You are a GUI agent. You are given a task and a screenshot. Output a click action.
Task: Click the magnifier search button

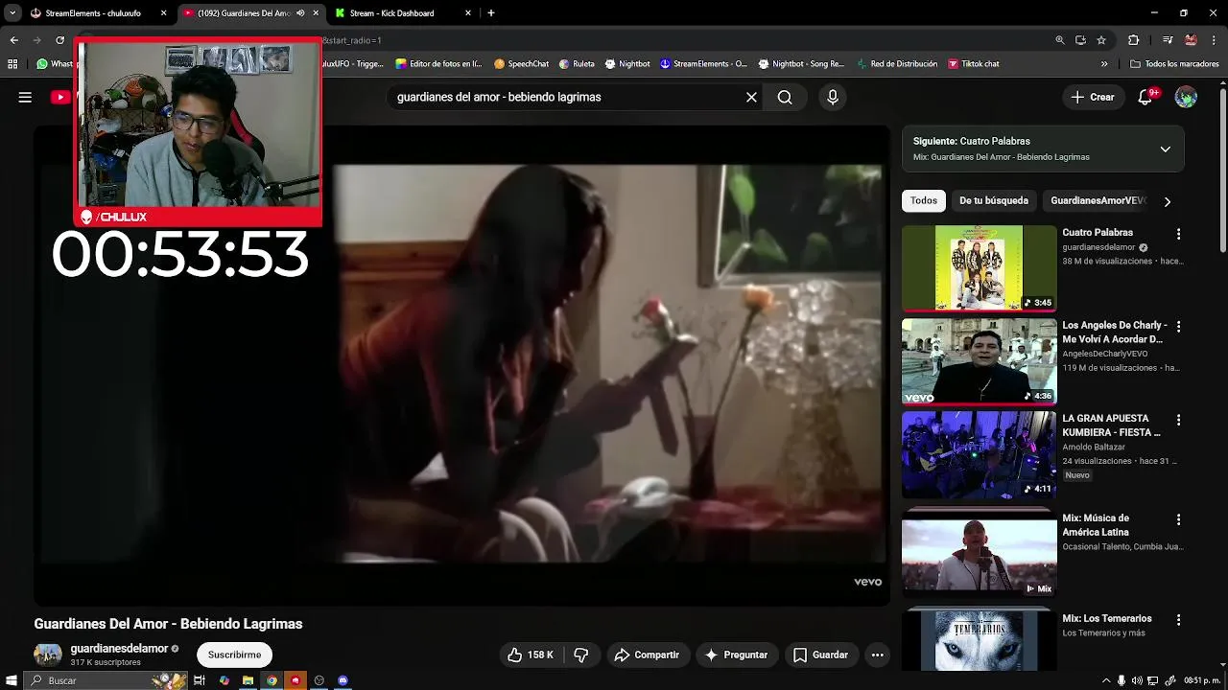pyautogui.click(x=785, y=97)
